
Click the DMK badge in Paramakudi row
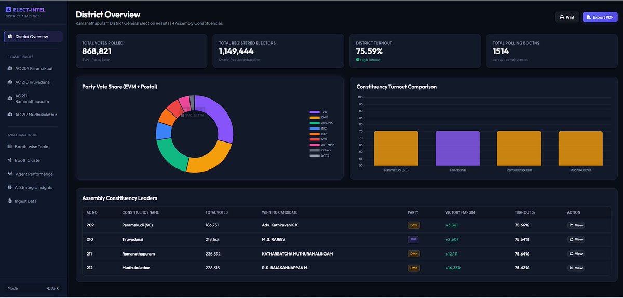coord(414,225)
